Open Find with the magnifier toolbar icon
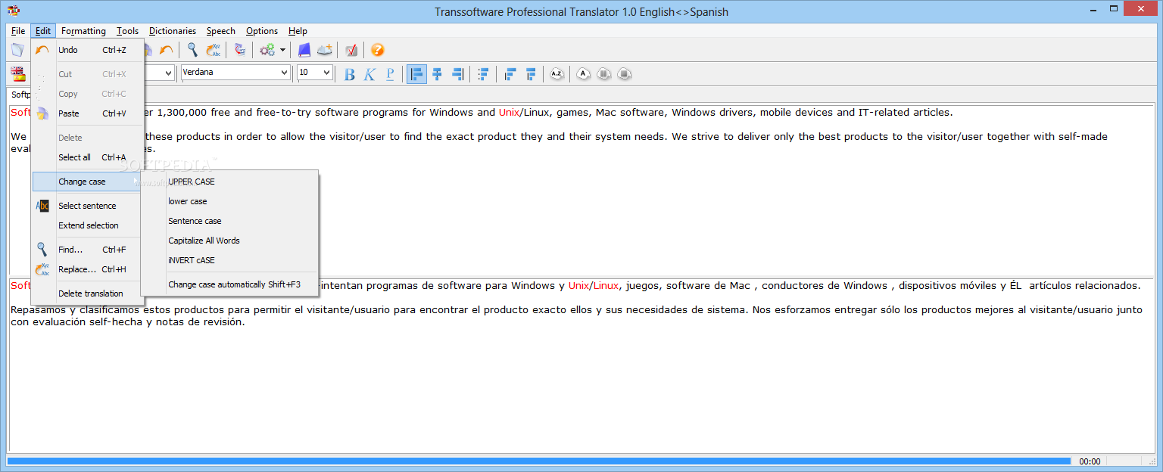This screenshot has height=472, width=1163. [x=193, y=50]
